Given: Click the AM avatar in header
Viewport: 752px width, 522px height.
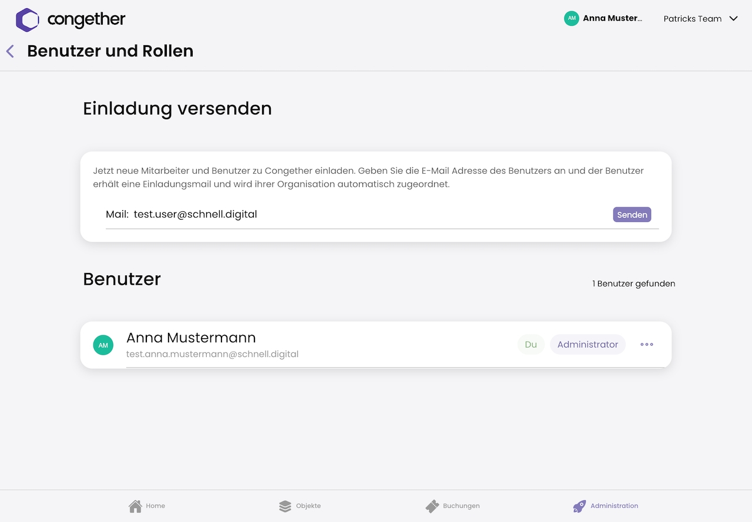Looking at the screenshot, I should click(x=571, y=19).
